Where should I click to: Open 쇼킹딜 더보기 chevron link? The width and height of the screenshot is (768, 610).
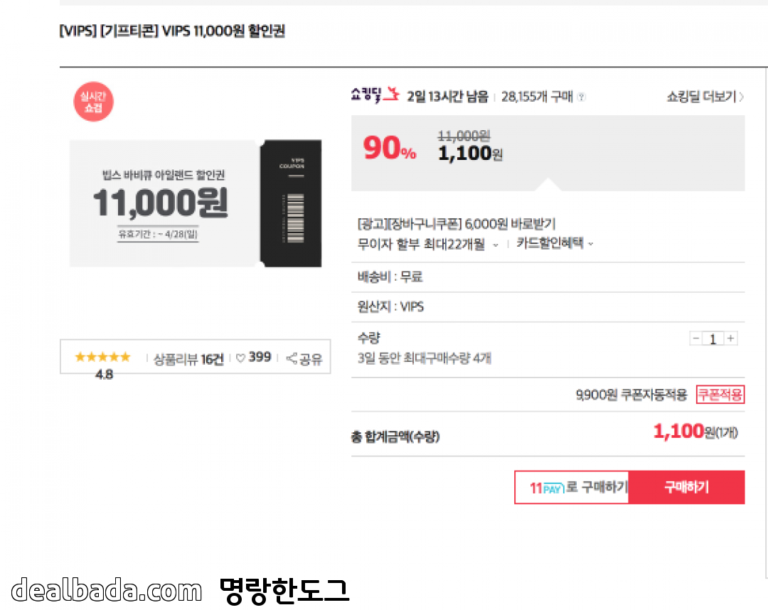(705, 97)
